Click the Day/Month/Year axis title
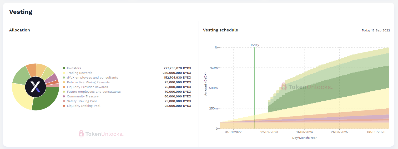Screen dimensions: 398x149 304,138
